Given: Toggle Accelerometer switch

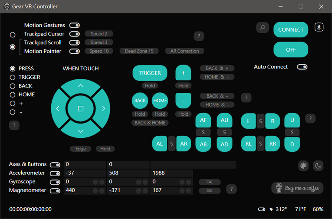Looking at the screenshot, I should pyautogui.click(x=55, y=173).
